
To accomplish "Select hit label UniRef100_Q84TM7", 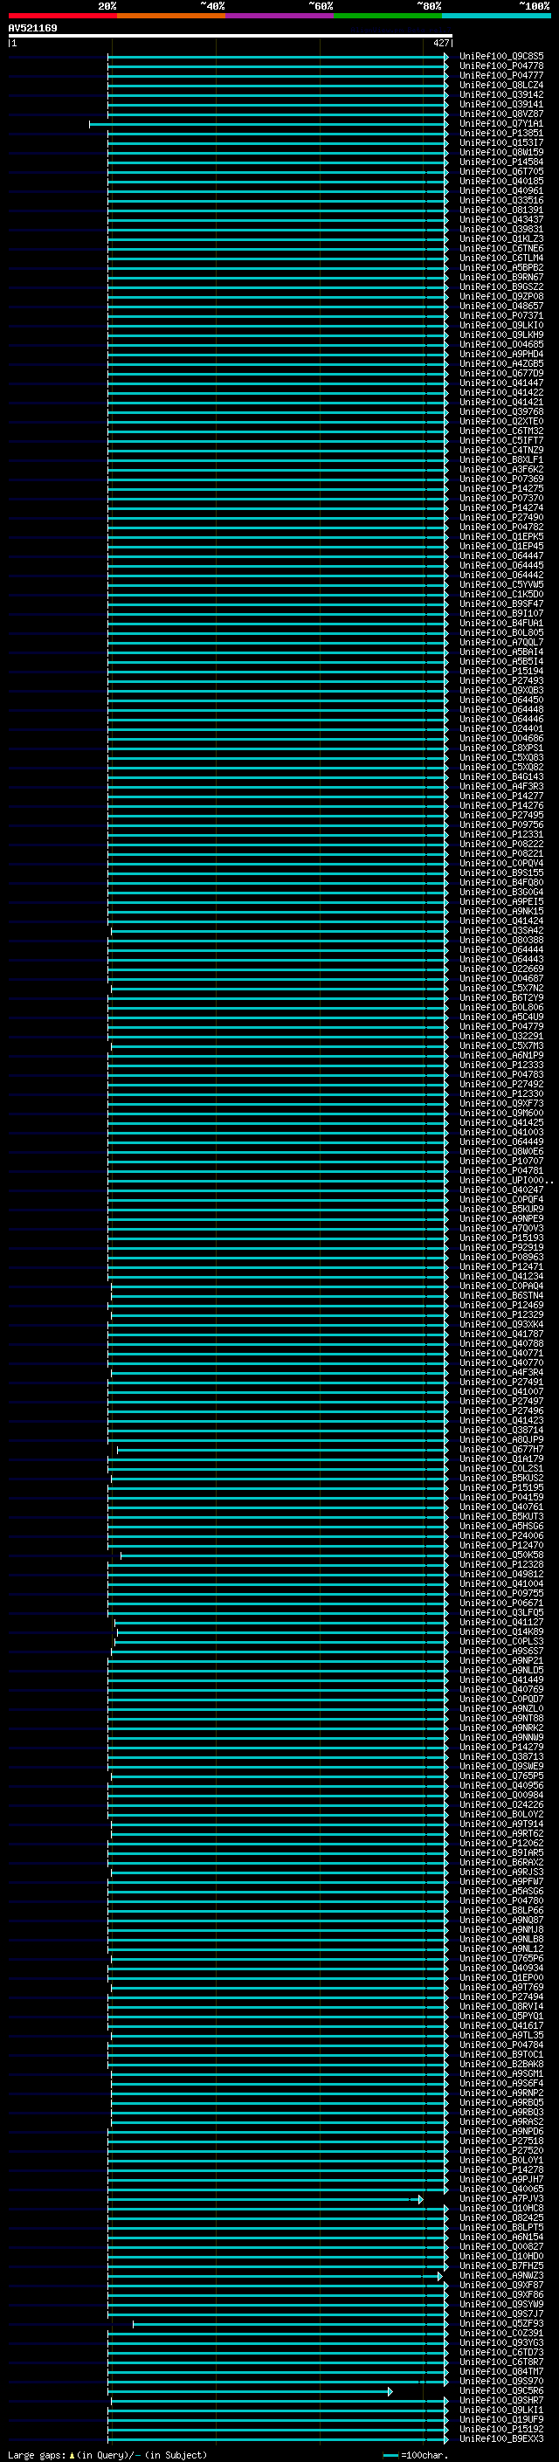I will pyautogui.click(x=501, y=2371).
